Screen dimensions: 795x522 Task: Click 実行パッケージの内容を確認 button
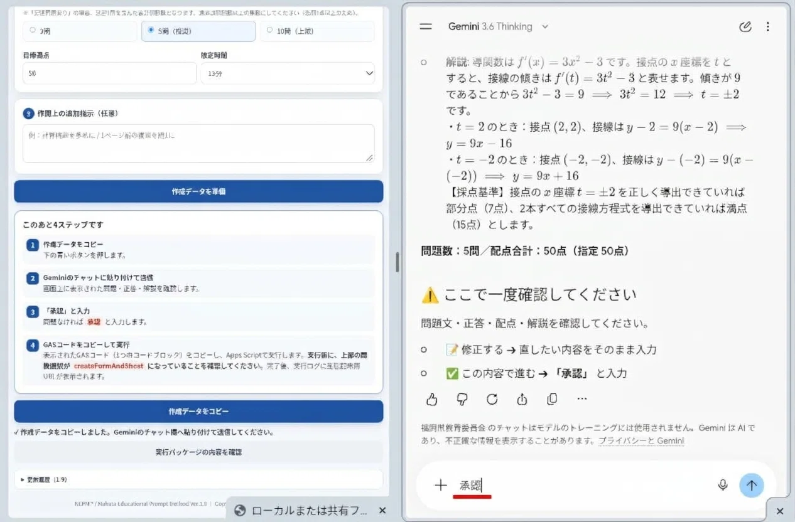click(198, 452)
